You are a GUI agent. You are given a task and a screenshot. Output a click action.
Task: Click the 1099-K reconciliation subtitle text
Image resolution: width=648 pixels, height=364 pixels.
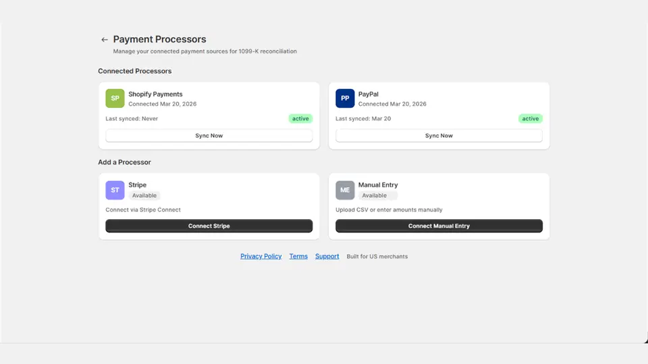(x=205, y=51)
